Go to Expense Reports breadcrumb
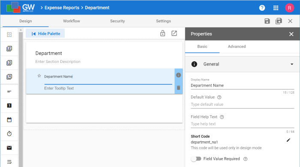The width and height of the screenshot is (300, 167). pyautogui.click(x=62, y=8)
